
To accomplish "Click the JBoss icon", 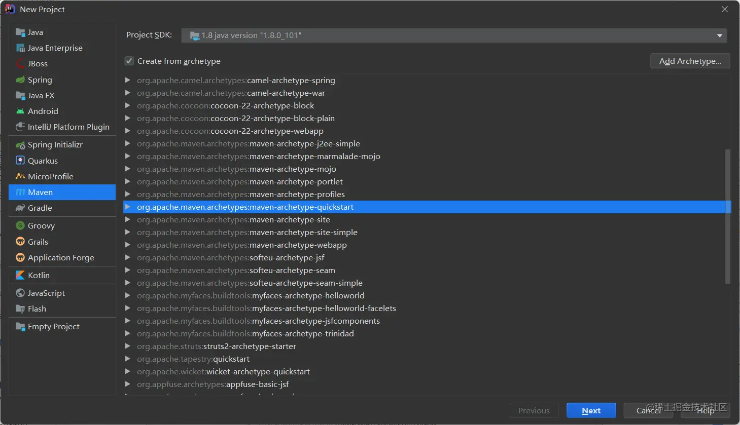I will (20, 64).
